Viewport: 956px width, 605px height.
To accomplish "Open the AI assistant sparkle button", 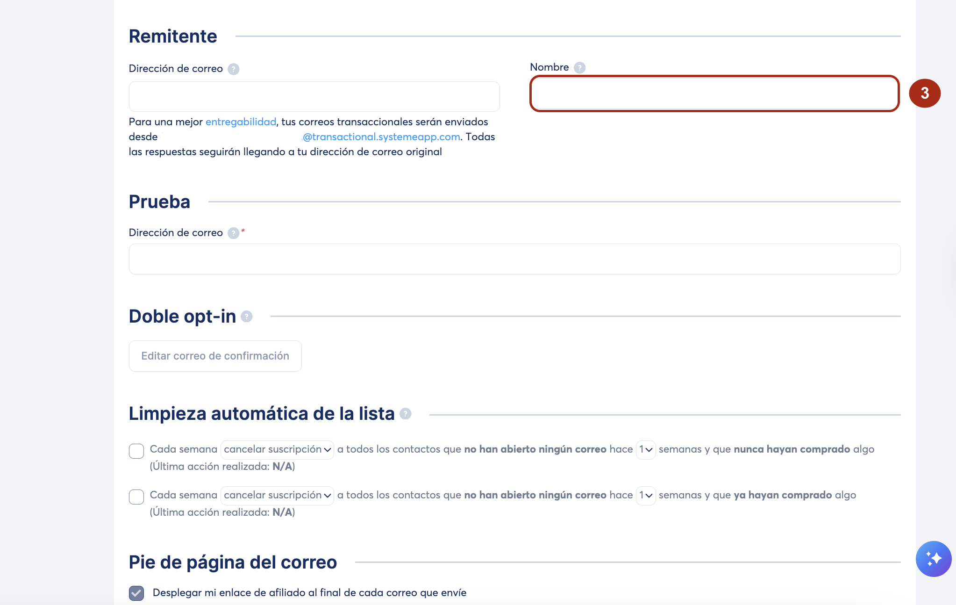I will (933, 559).
